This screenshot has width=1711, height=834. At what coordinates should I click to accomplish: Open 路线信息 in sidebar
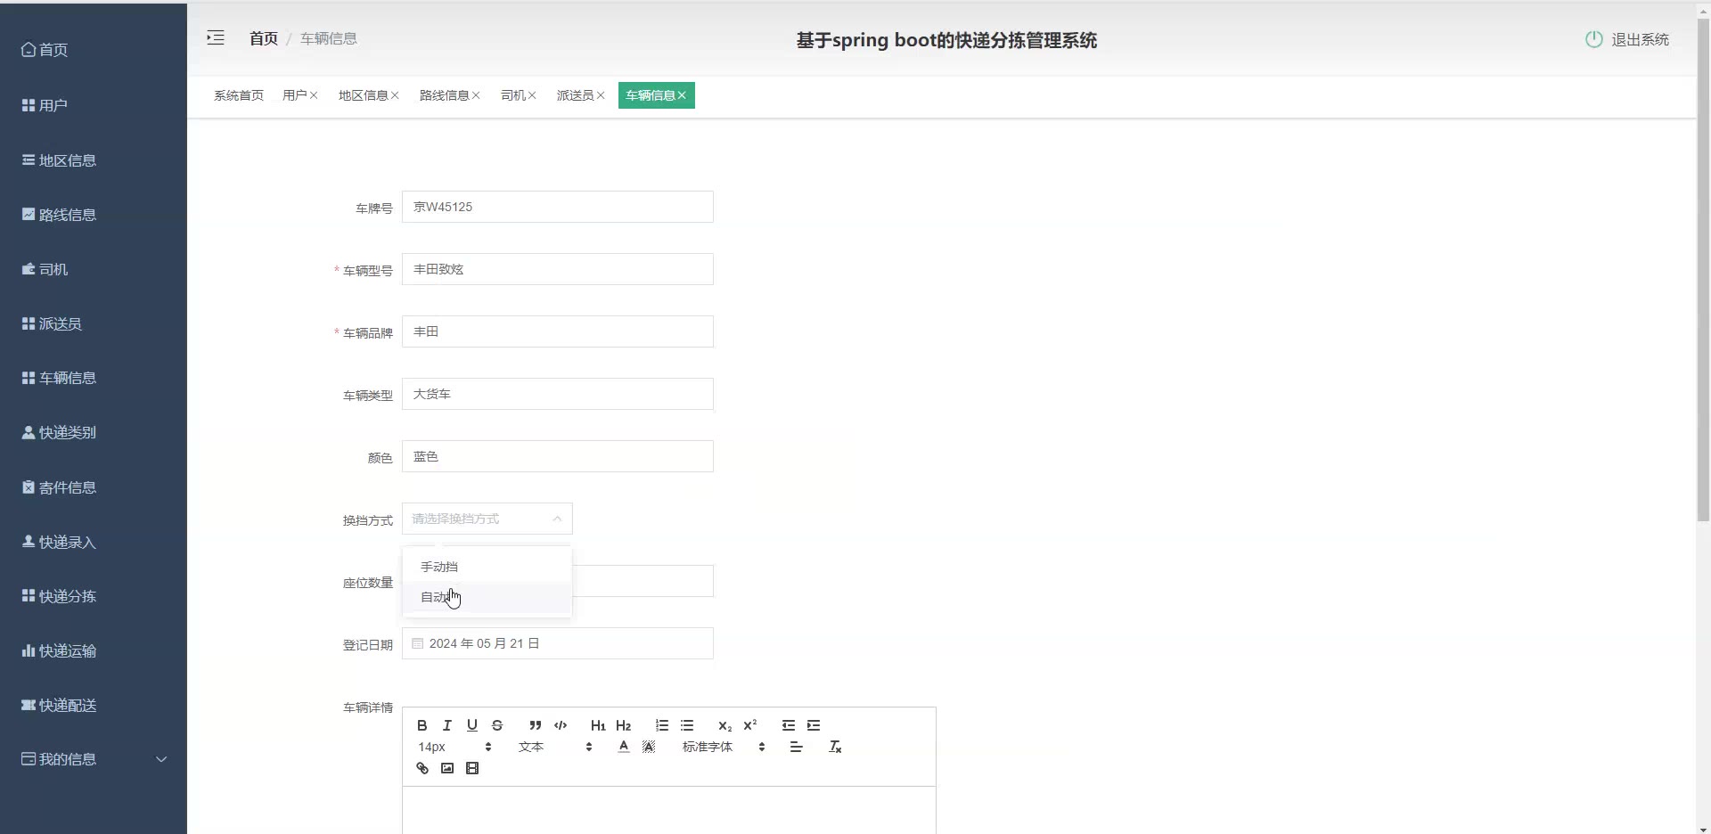pos(94,215)
